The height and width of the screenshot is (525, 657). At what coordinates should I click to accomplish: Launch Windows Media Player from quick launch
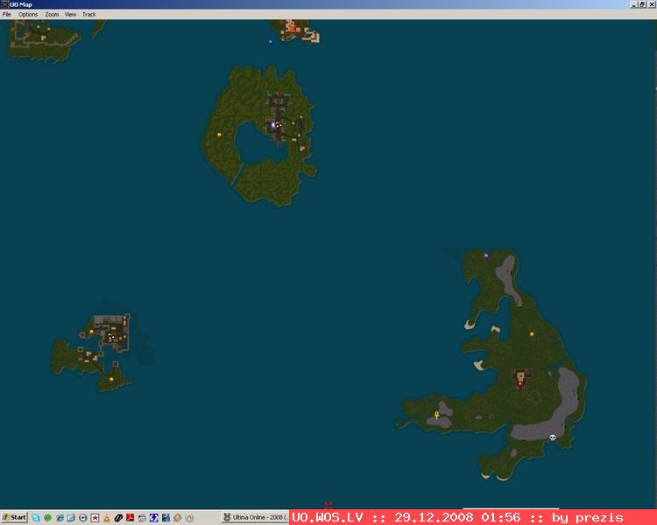[x=83, y=518]
